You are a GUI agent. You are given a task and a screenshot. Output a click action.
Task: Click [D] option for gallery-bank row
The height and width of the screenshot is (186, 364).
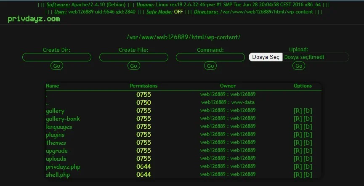(308, 119)
